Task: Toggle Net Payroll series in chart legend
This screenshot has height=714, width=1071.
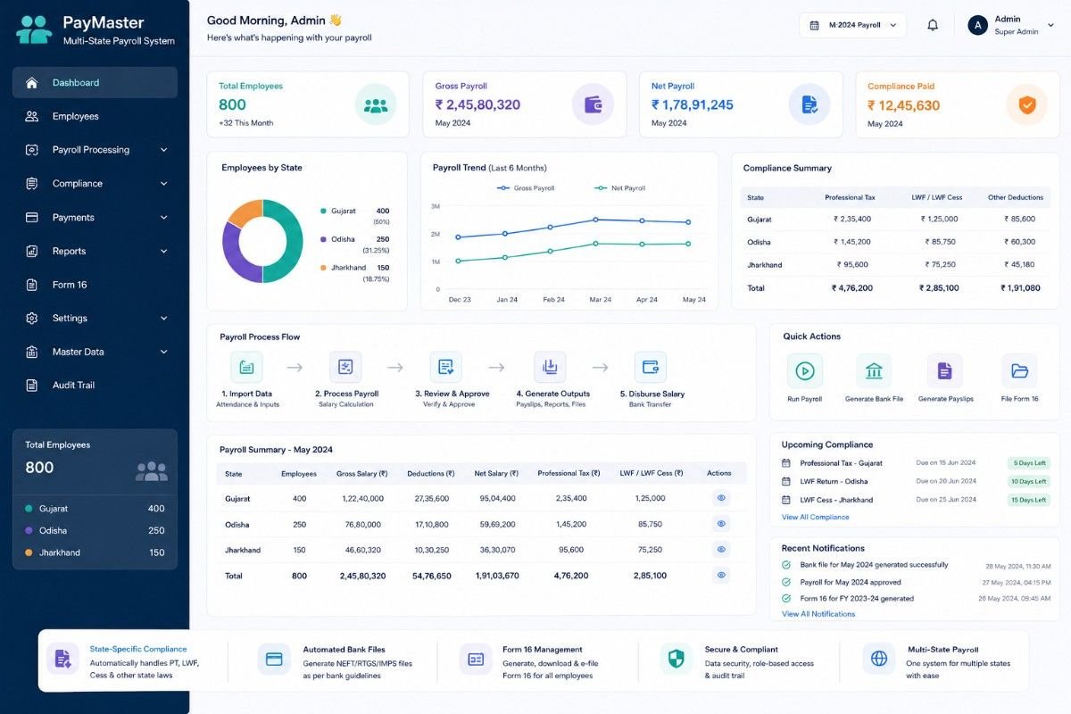Action: pos(620,188)
